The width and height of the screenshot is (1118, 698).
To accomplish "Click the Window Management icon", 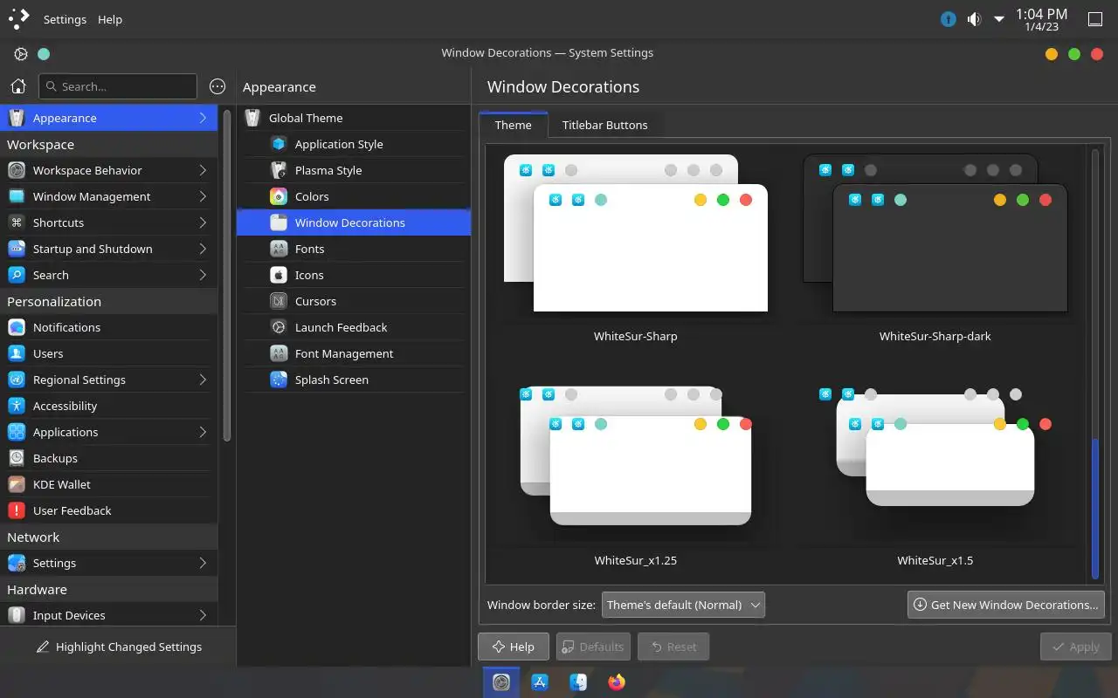I will pyautogui.click(x=17, y=196).
